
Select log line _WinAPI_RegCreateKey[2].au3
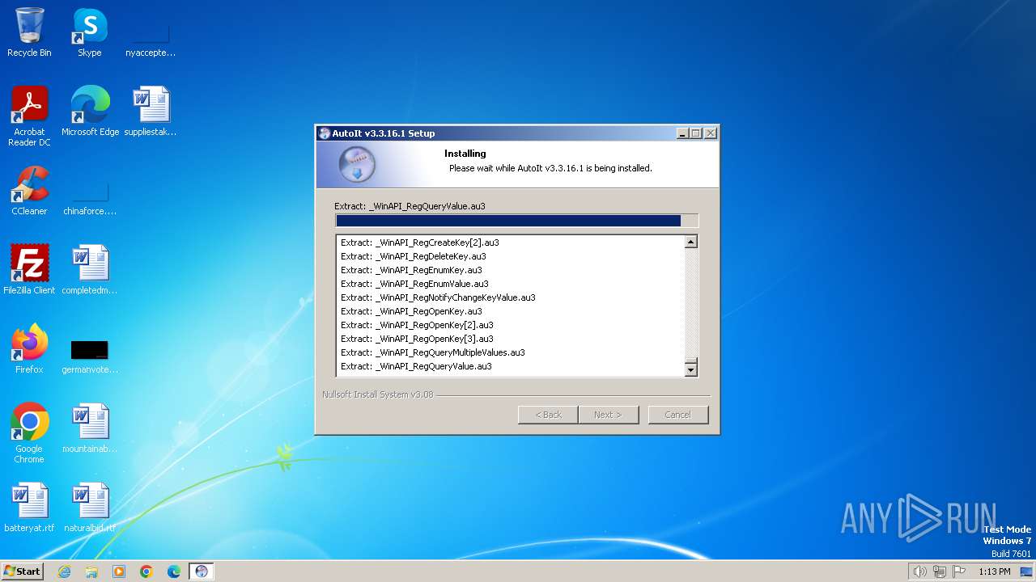[x=420, y=242]
